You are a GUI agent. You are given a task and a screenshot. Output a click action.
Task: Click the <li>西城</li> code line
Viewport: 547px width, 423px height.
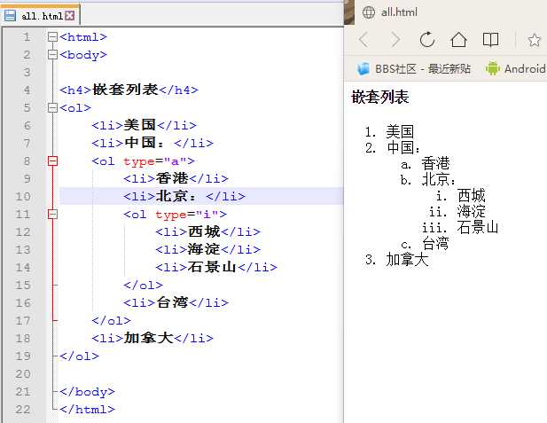coord(208,231)
